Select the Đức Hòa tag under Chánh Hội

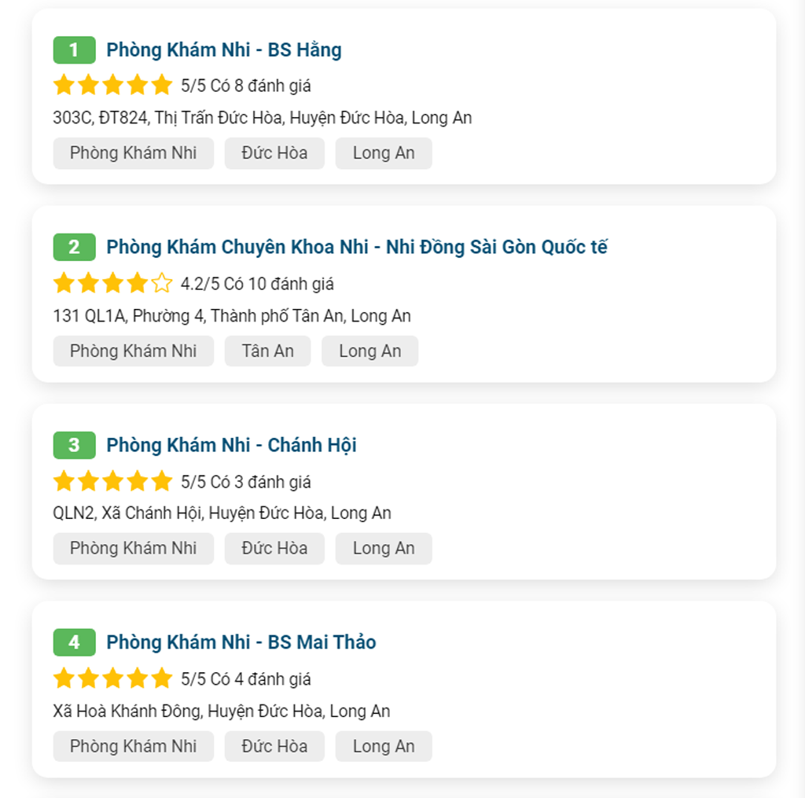(x=274, y=549)
